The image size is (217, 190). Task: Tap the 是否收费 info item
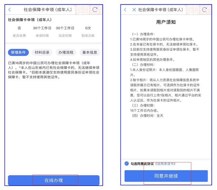(19, 32)
